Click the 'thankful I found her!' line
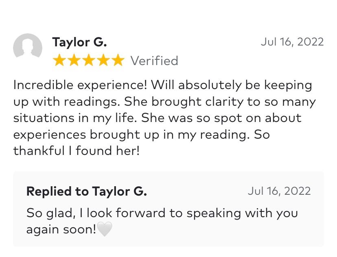This screenshot has height=257, width=337. pyautogui.click(x=77, y=150)
